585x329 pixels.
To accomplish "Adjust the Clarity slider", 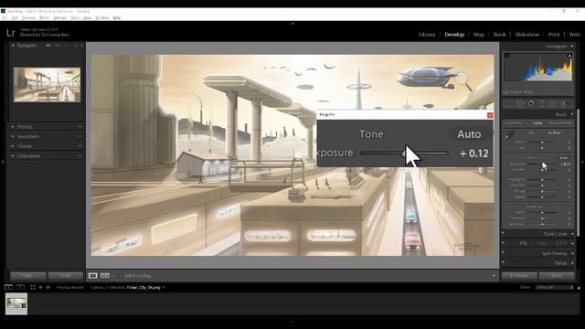I will click(x=542, y=213).
